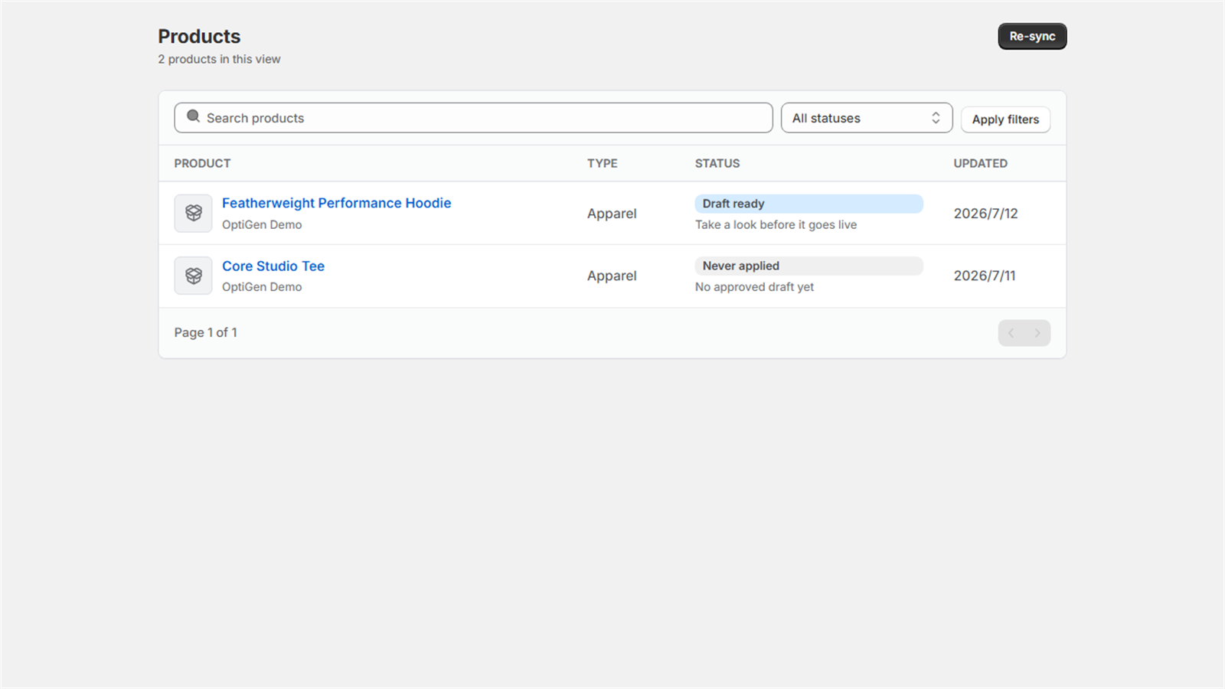Click the Never applied status badge

808,266
